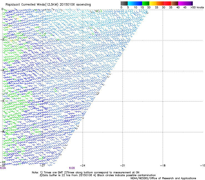
Task: Click the purple time stamp '6:04'
Action: coord(3,168)
